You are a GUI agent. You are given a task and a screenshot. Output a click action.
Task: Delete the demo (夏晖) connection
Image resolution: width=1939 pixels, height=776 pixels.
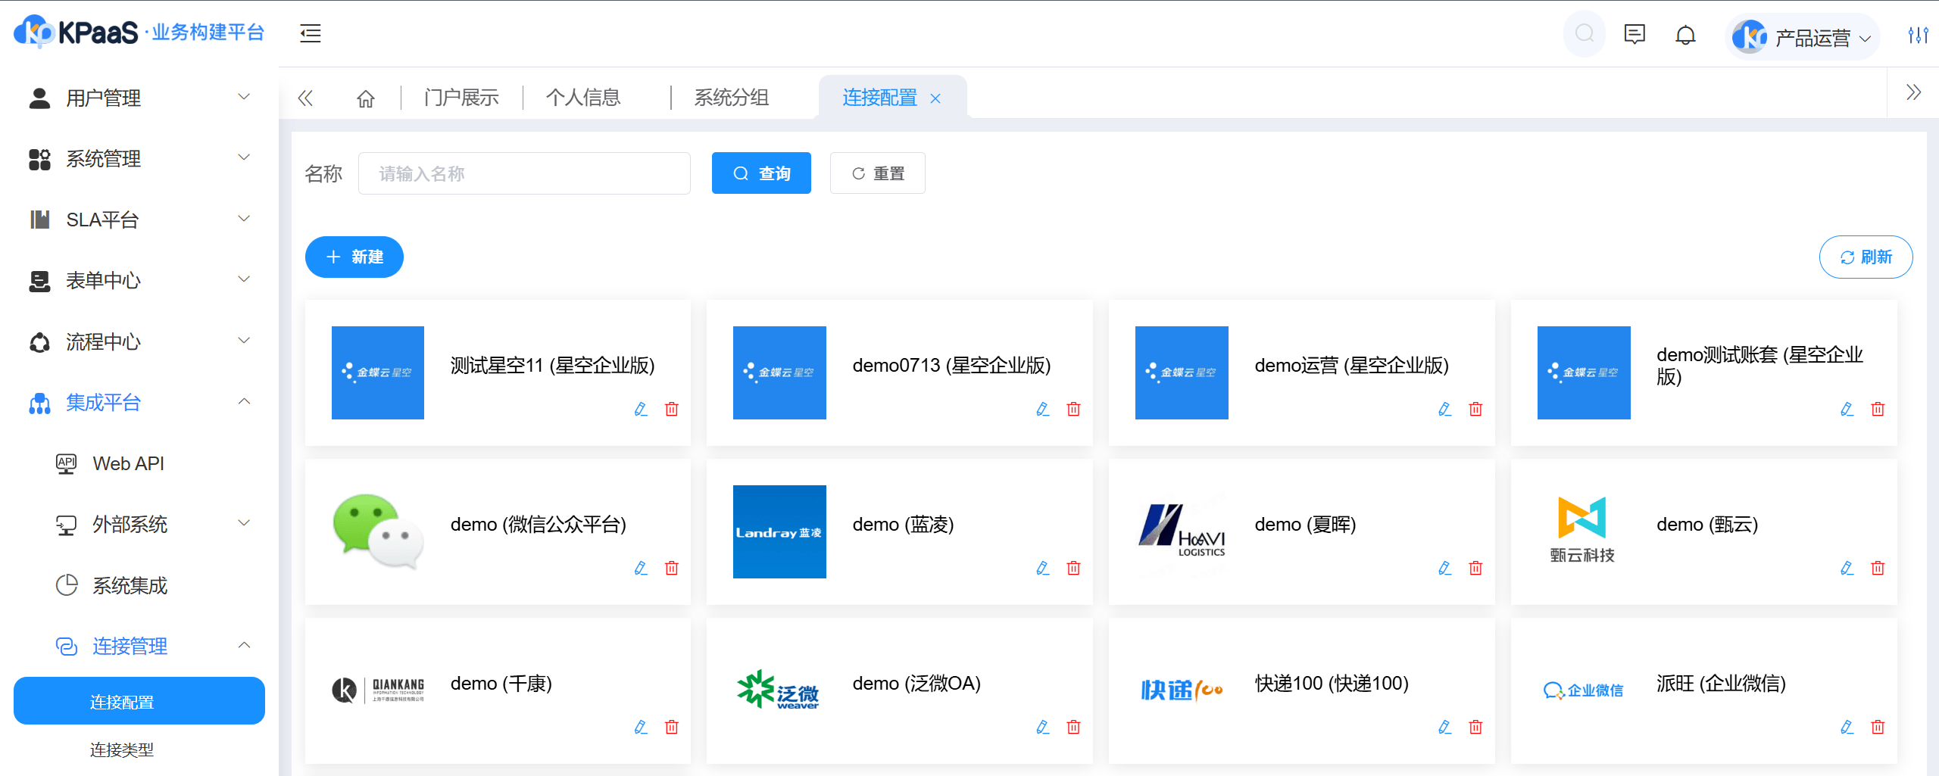pos(1475,568)
